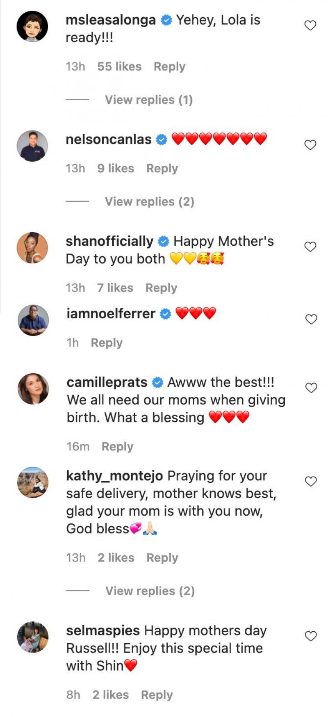
Task: View the 55 likes on msleasalonga's comment
Action: 119,66
